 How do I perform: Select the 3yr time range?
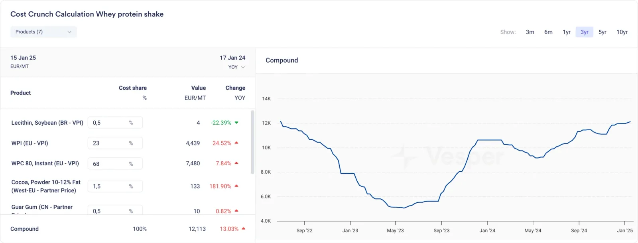[x=585, y=32]
